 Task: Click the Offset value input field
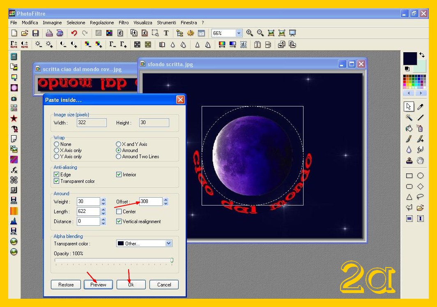tap(150, 201)
